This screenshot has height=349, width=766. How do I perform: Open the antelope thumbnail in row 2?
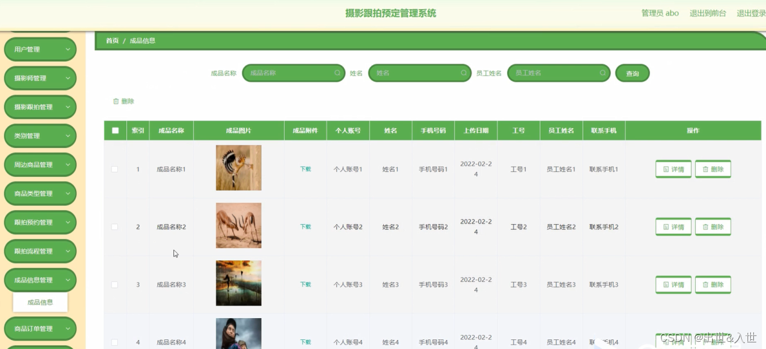[x=239, y=225]
